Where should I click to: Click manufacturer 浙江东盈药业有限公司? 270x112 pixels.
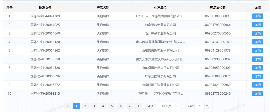160,33
